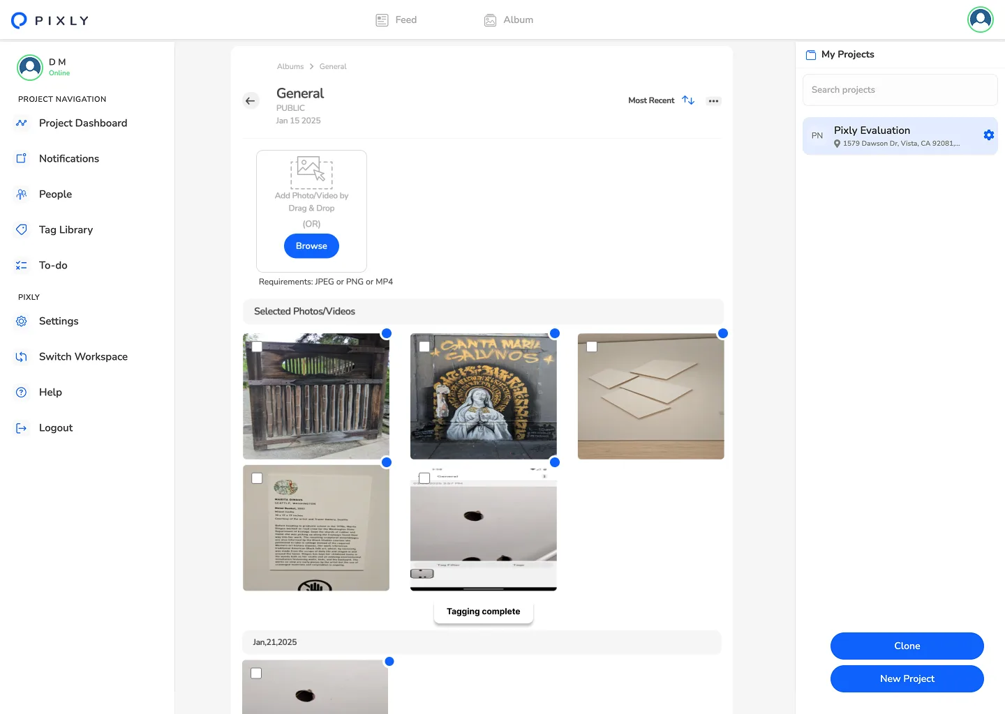This screenshot has width=1005, height=714.
Task: Open the To-do list
Action: tap(53, 266)
